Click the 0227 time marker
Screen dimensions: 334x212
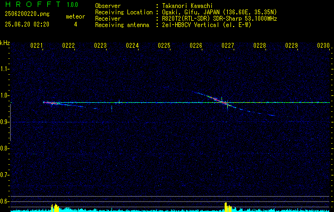pyautogui.click(x=228, y=46)
